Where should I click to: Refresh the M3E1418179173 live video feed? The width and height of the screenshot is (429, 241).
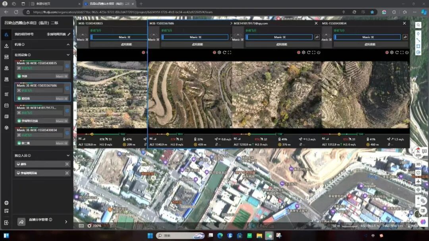click(x=309, y=52)
